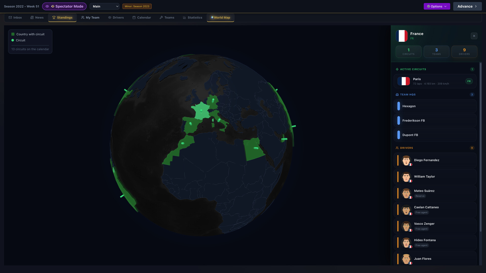Open the Hexagon team HQ
486x273 pixels.
[x=435, y=106]
